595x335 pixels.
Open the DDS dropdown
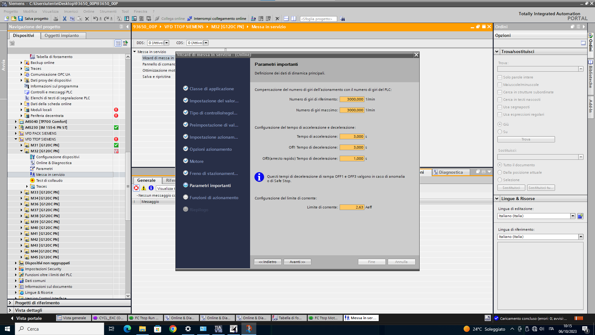(x=167, y=43)
